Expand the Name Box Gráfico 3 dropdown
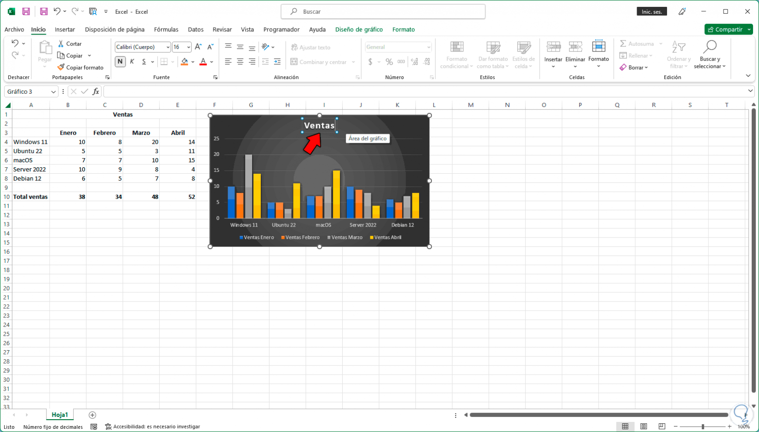759x432 pixels. pos(53,91)
